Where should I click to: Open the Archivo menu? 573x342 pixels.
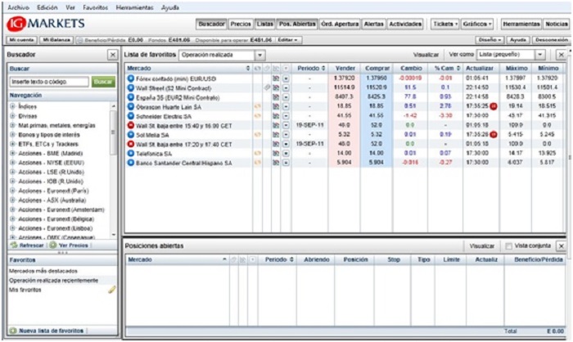(18, 7)
